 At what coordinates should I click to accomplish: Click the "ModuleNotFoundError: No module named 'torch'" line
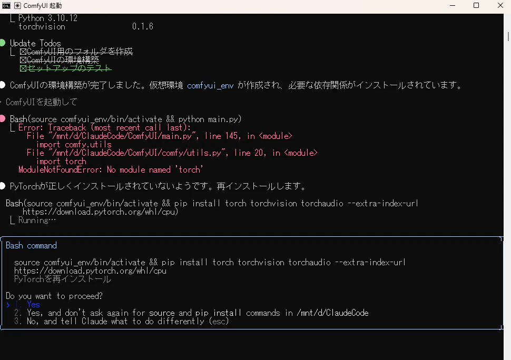pyautogui.click(x=111, y=169)
